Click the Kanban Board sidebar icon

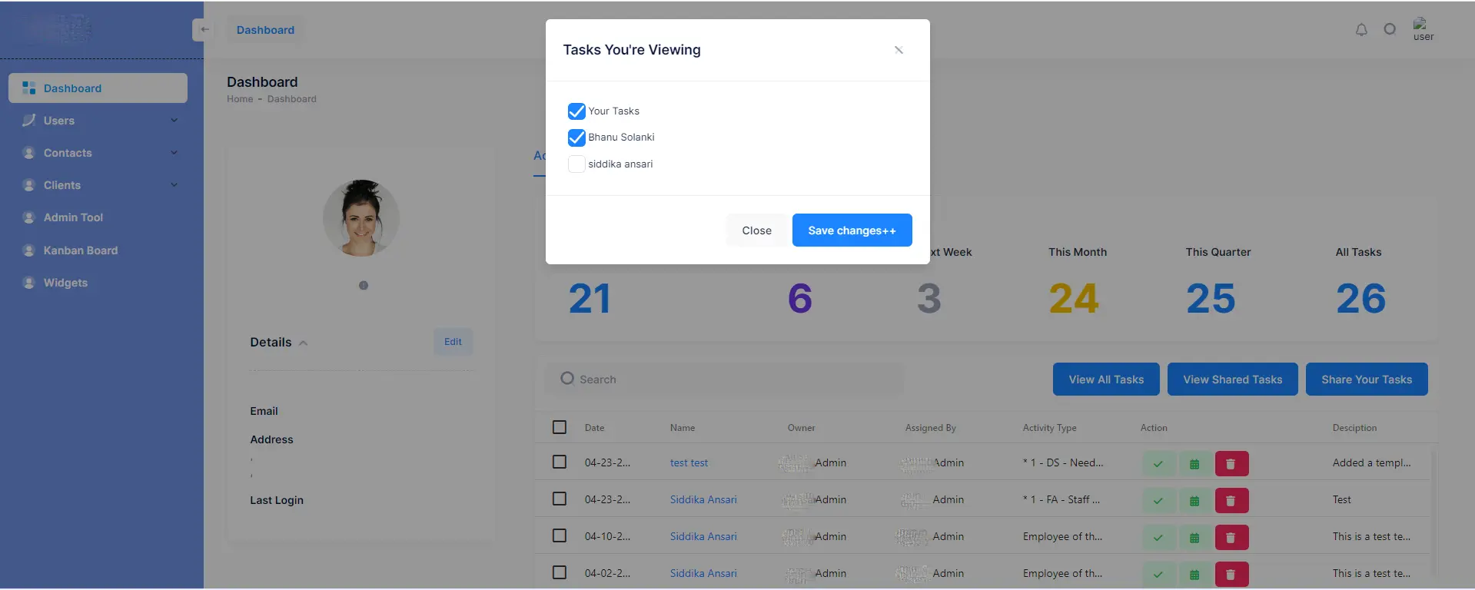pyautogui.click(x=29, y=250)
